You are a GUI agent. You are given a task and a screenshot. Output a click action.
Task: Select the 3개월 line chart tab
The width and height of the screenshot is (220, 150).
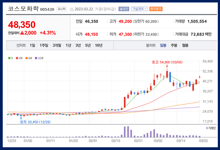tap(57, 45)
